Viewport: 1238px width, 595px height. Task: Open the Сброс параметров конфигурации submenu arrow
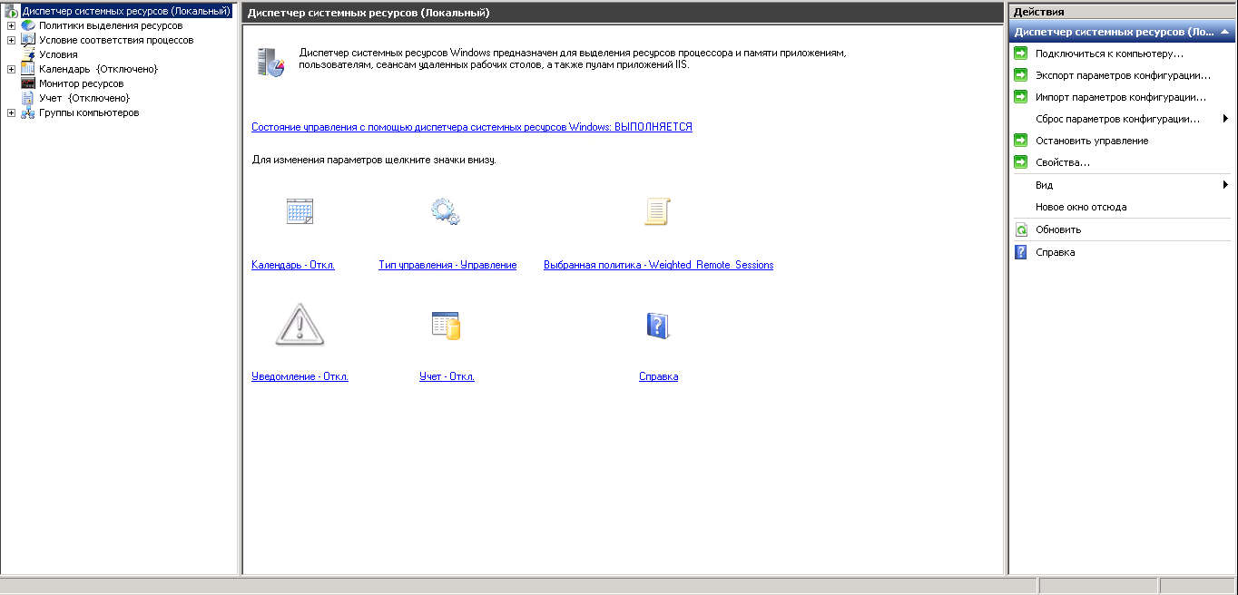click(x=1225, y=119)
